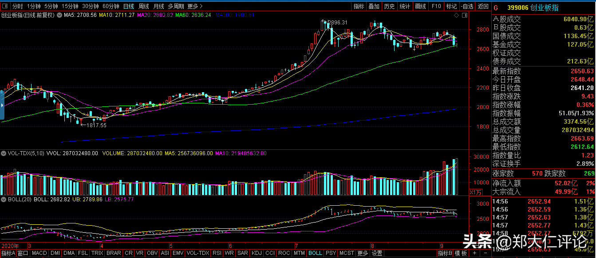The image size is (596, 258).
Task: Toggle -自选 to remove from watchlist
Action: (467, 6)
